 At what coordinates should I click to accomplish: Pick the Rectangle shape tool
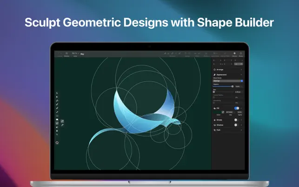click(57, 115)
